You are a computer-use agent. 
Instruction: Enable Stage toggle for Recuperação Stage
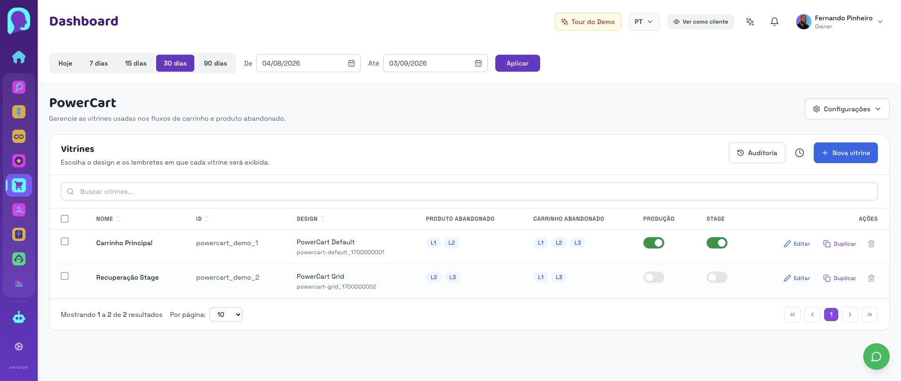[x=717, y=277]
